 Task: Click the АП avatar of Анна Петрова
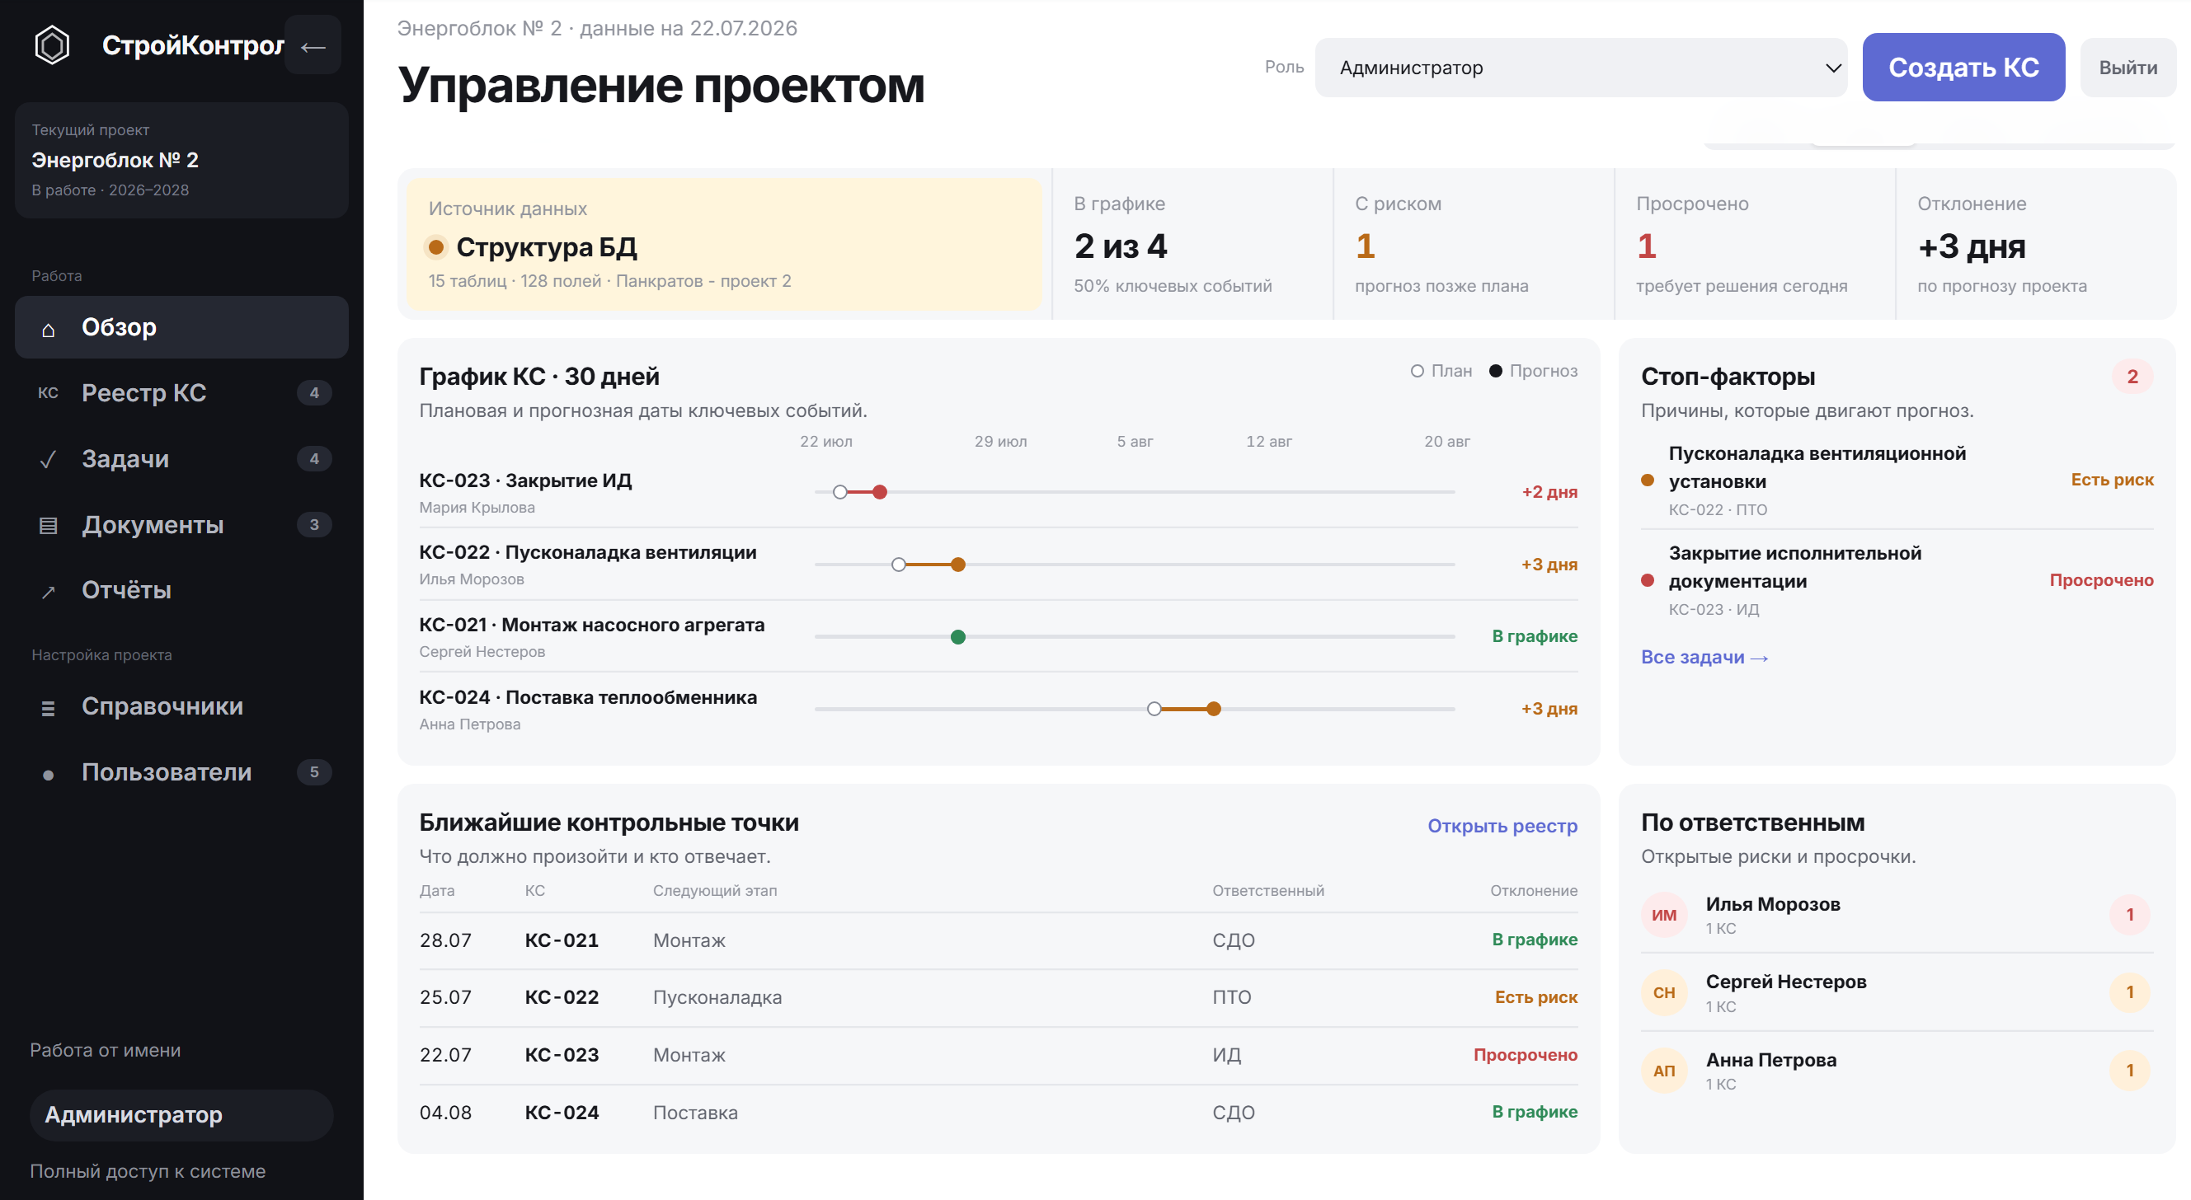(1664, 1071)
